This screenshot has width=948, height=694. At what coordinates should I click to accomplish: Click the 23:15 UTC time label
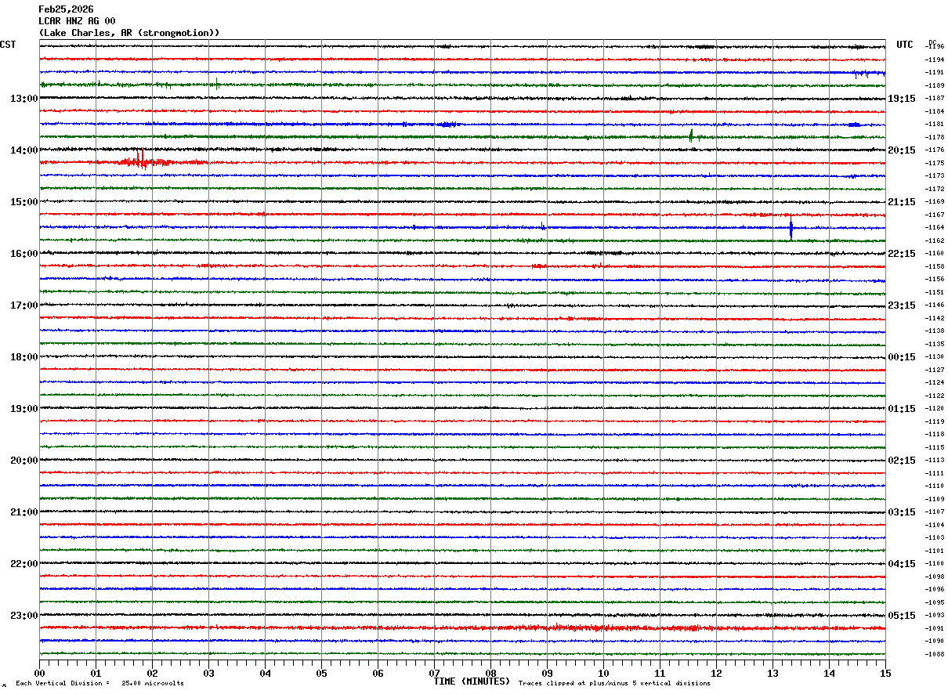coord(902,305)
